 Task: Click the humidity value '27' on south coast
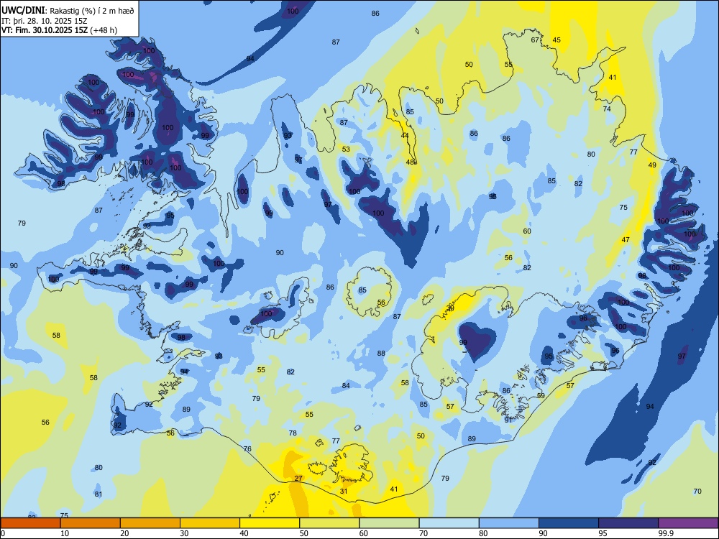pyautogui.click(x=298, y=478)
